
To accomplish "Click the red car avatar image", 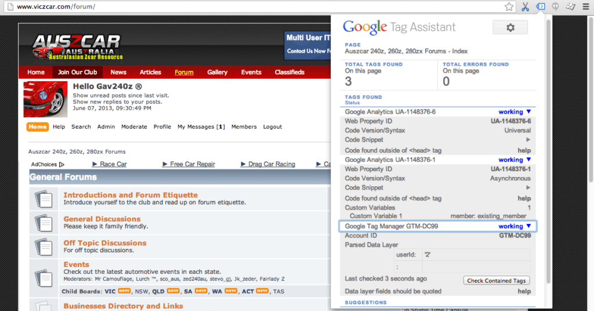I will coord(45,99).
